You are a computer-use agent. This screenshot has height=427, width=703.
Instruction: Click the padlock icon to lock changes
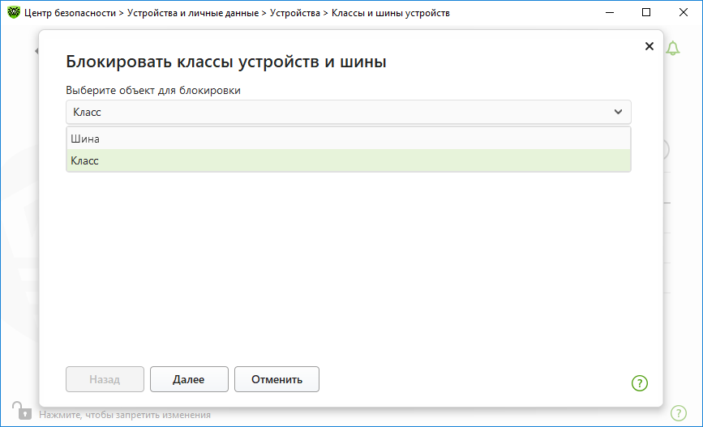point(22,411)
